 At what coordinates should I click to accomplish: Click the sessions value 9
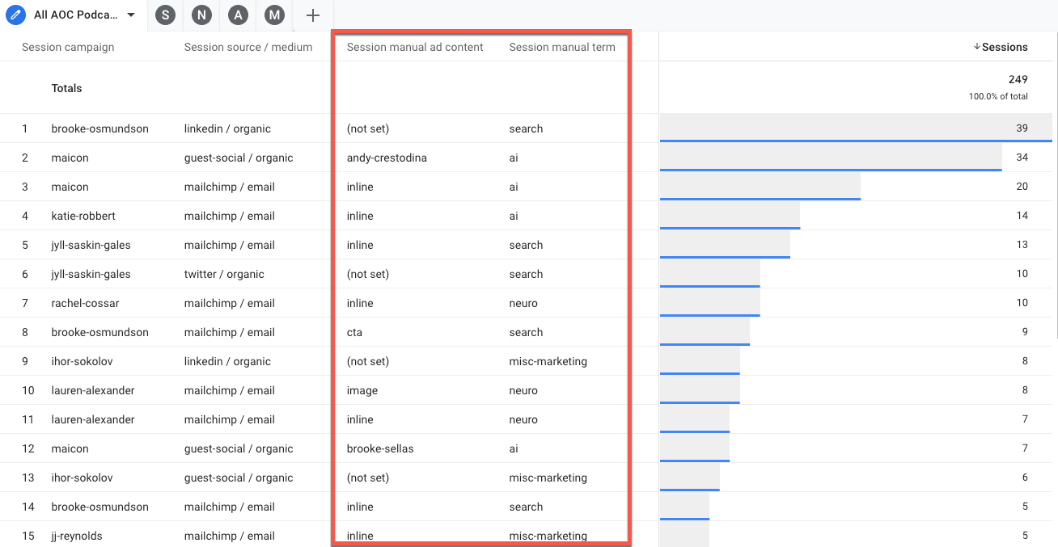pos(1025,332)
